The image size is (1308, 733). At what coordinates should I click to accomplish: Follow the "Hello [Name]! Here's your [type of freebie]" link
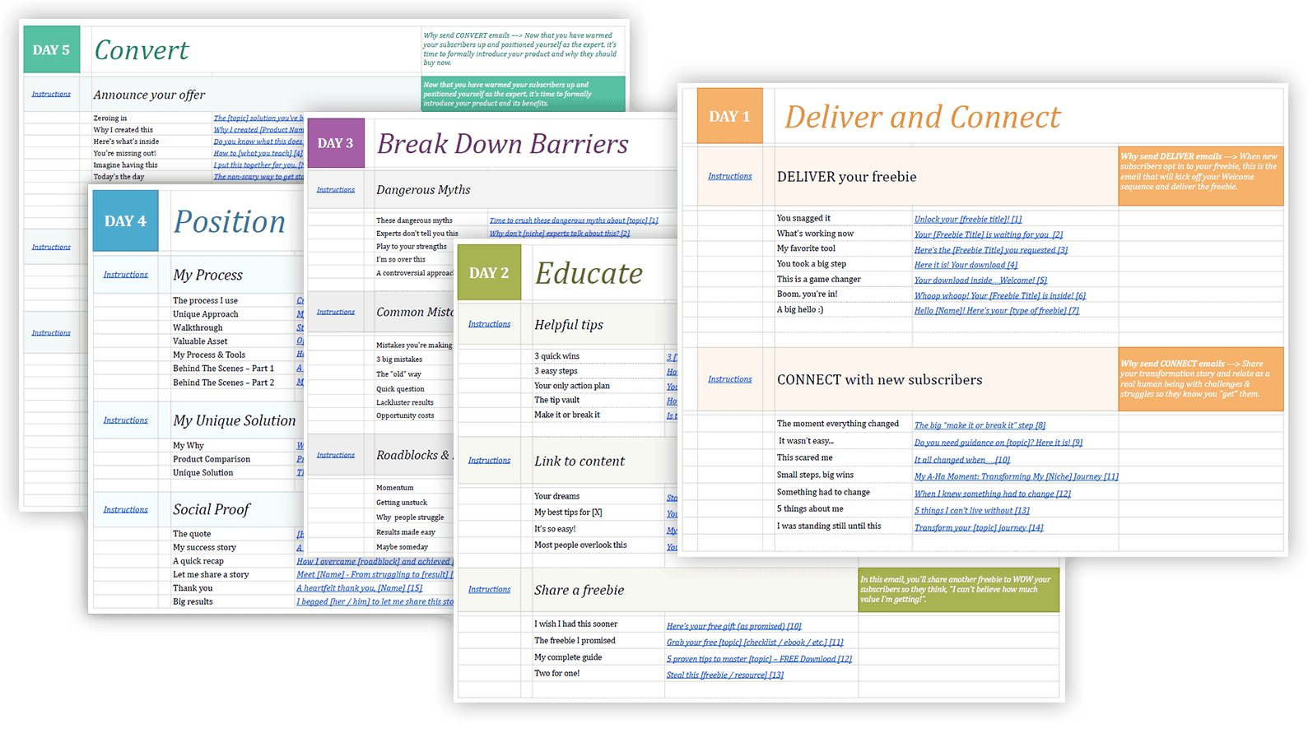(x=996, y=310)
